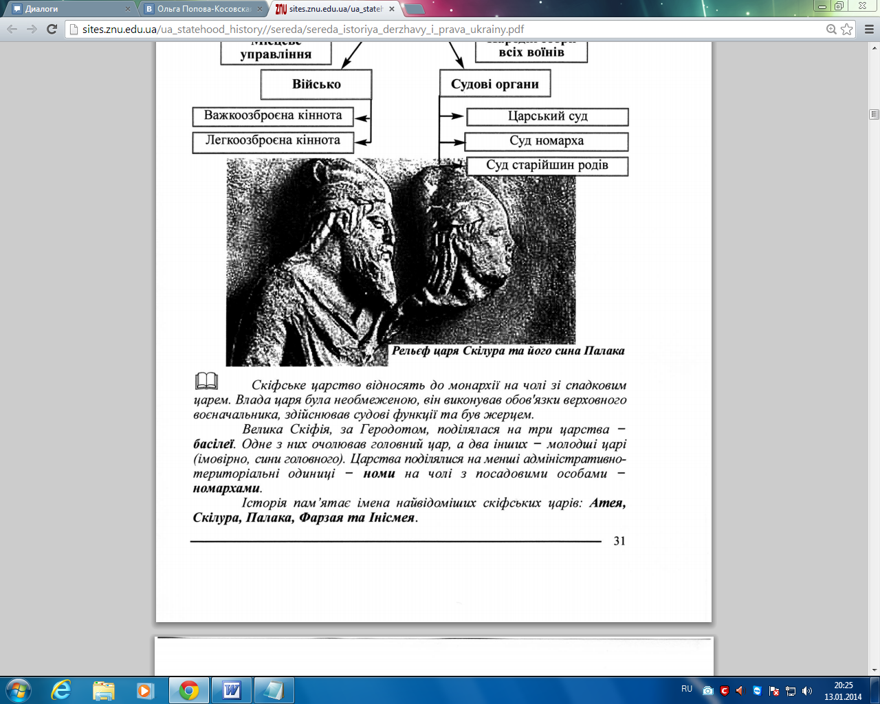Viewport: 880px width, 704px height.
Task: Bookmark this page with the star icon
Action: (846, 29)
